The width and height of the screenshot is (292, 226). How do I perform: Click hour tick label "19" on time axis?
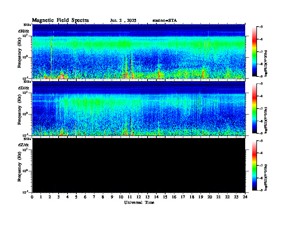pos(201,197)
